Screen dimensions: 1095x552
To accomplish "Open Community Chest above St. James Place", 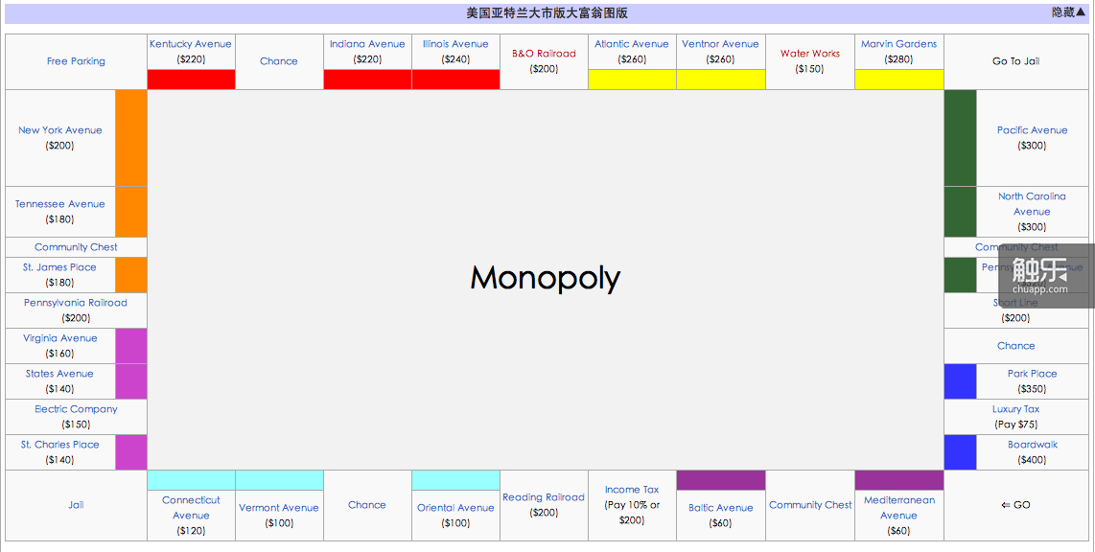I will pyautogui.click(x=76, y=247).
